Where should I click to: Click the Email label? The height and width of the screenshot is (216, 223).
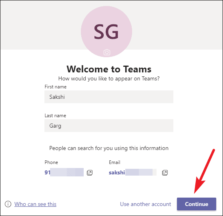point(115,162)
